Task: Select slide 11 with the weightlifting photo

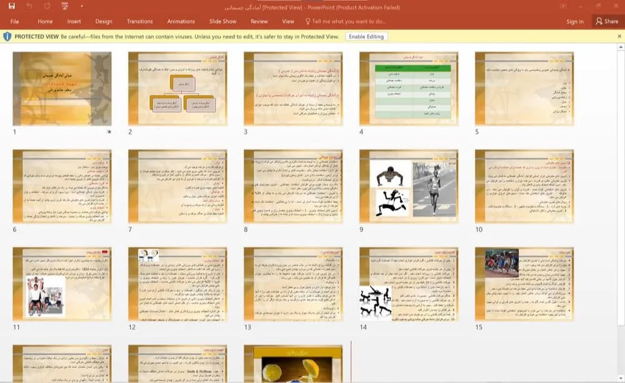Action: (62, 284)
